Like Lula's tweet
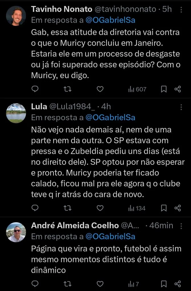191x291 pixels. pos(100,208)
